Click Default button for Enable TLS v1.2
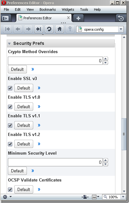 [24, 144]
